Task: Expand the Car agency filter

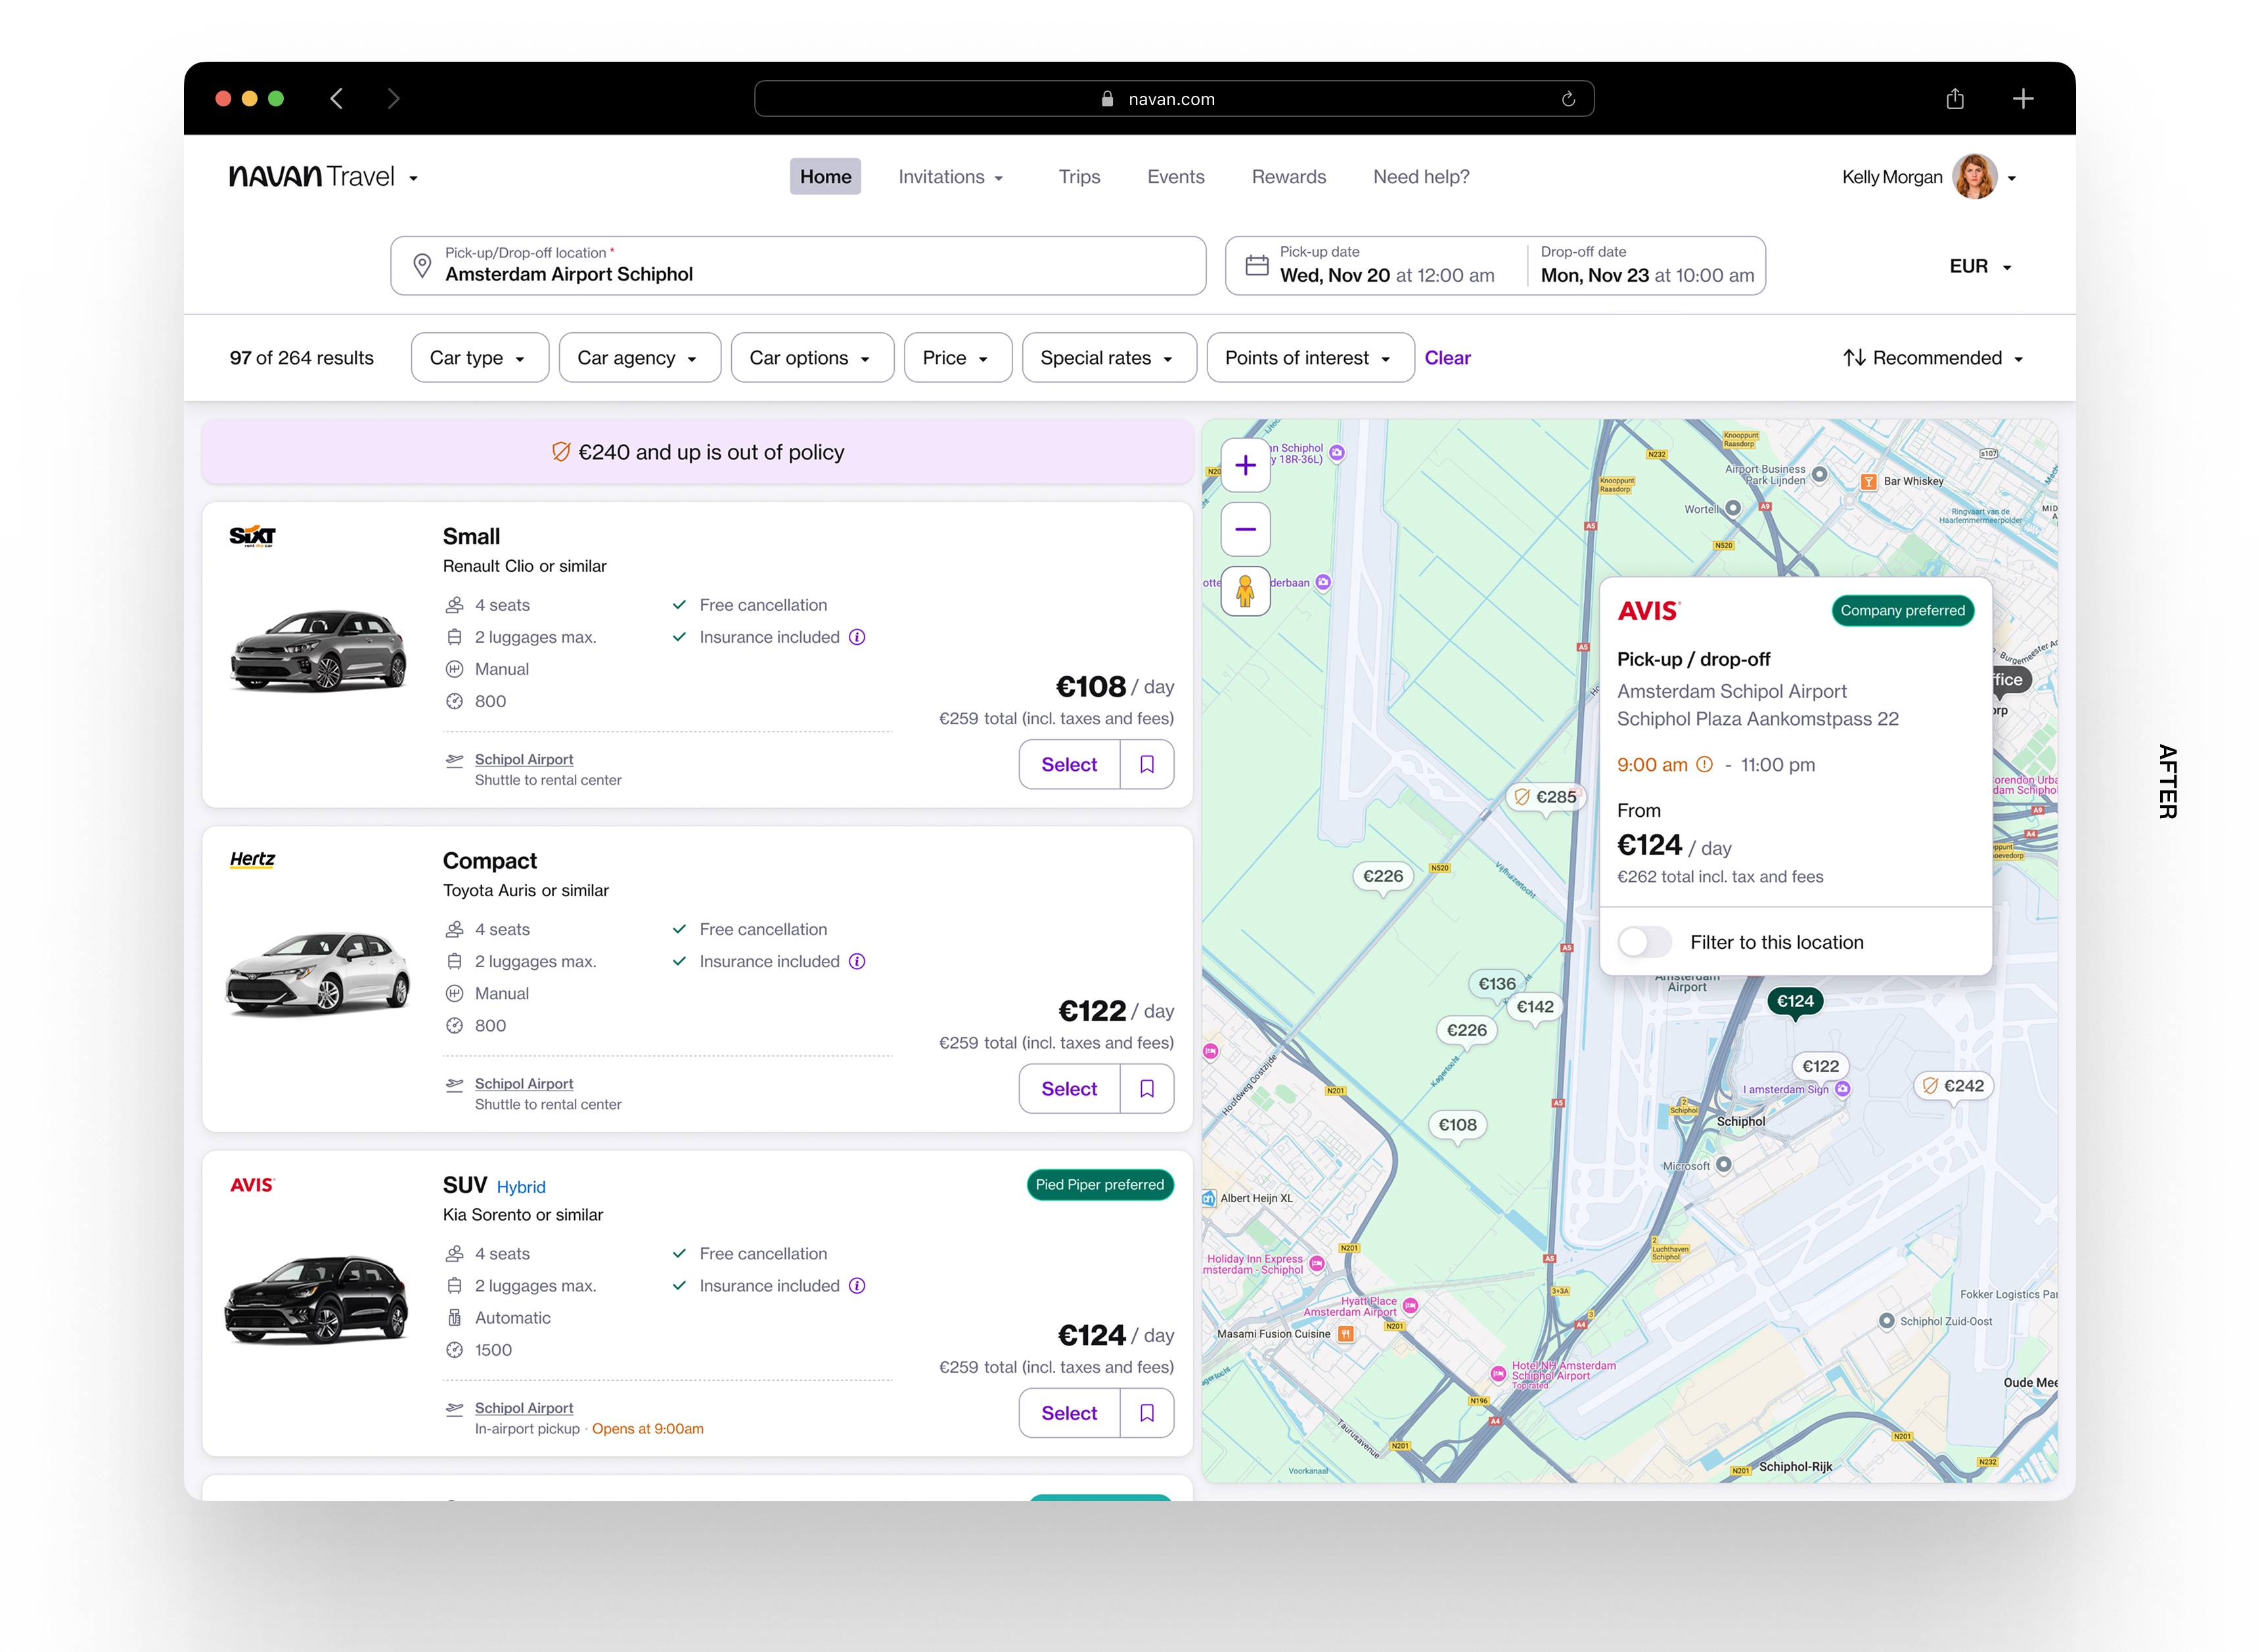Action: pos(639,358)
